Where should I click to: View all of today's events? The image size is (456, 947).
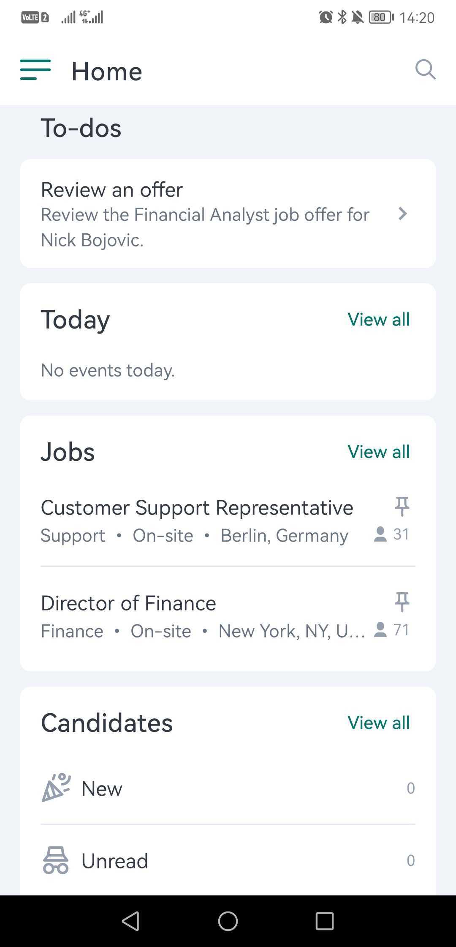378,320
